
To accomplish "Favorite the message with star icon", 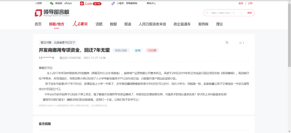I will click(240, 43).
